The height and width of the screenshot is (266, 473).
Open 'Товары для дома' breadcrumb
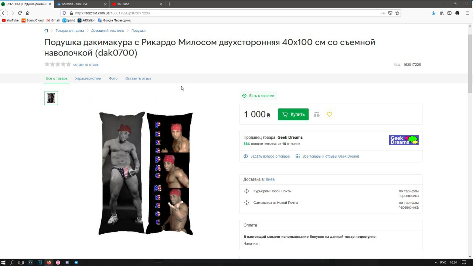click(x=70, y=31)
